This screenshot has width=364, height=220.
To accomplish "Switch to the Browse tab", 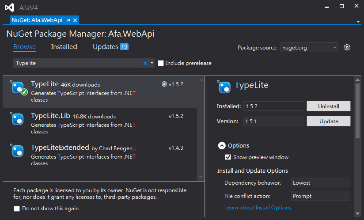I will pos(24,47).
